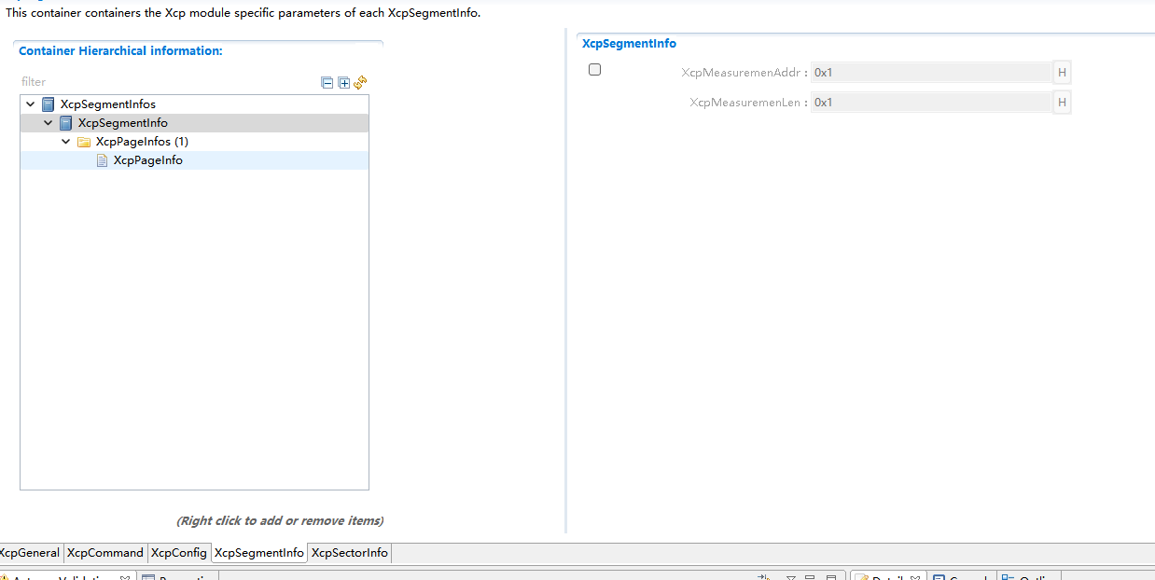
Task: Collapse the XcpSegmentInfo tree node
Action: point(49,123)
